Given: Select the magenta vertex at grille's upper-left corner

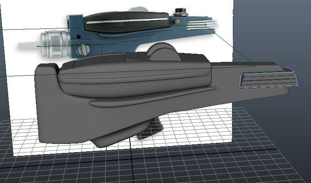Looking at the screenshot, I should 241,74.
